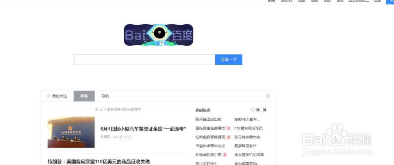Open hot topic 奚梦瑶见家长
The image size is (394, 165).
point(245,146)
